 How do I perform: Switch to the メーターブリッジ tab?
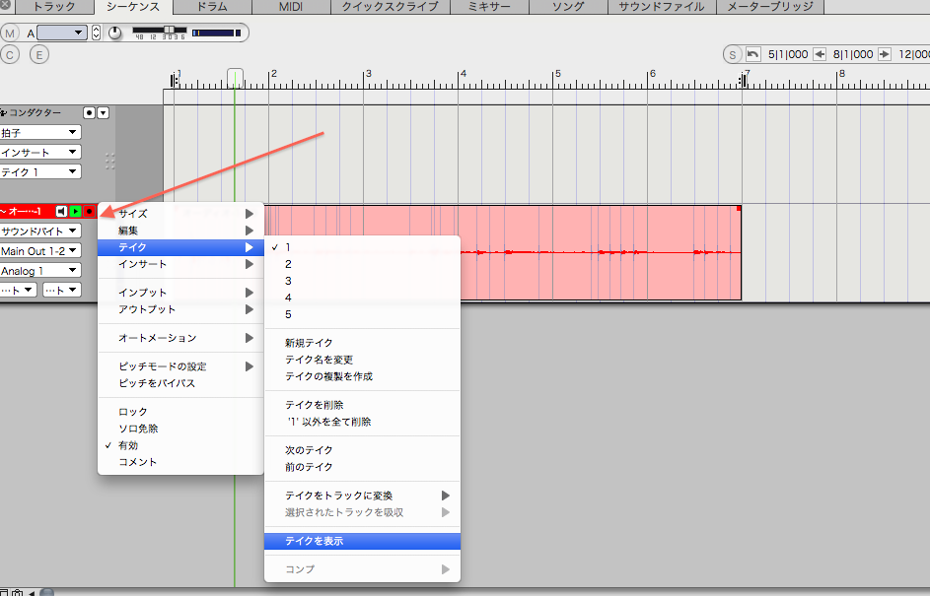tap(770, 7)
